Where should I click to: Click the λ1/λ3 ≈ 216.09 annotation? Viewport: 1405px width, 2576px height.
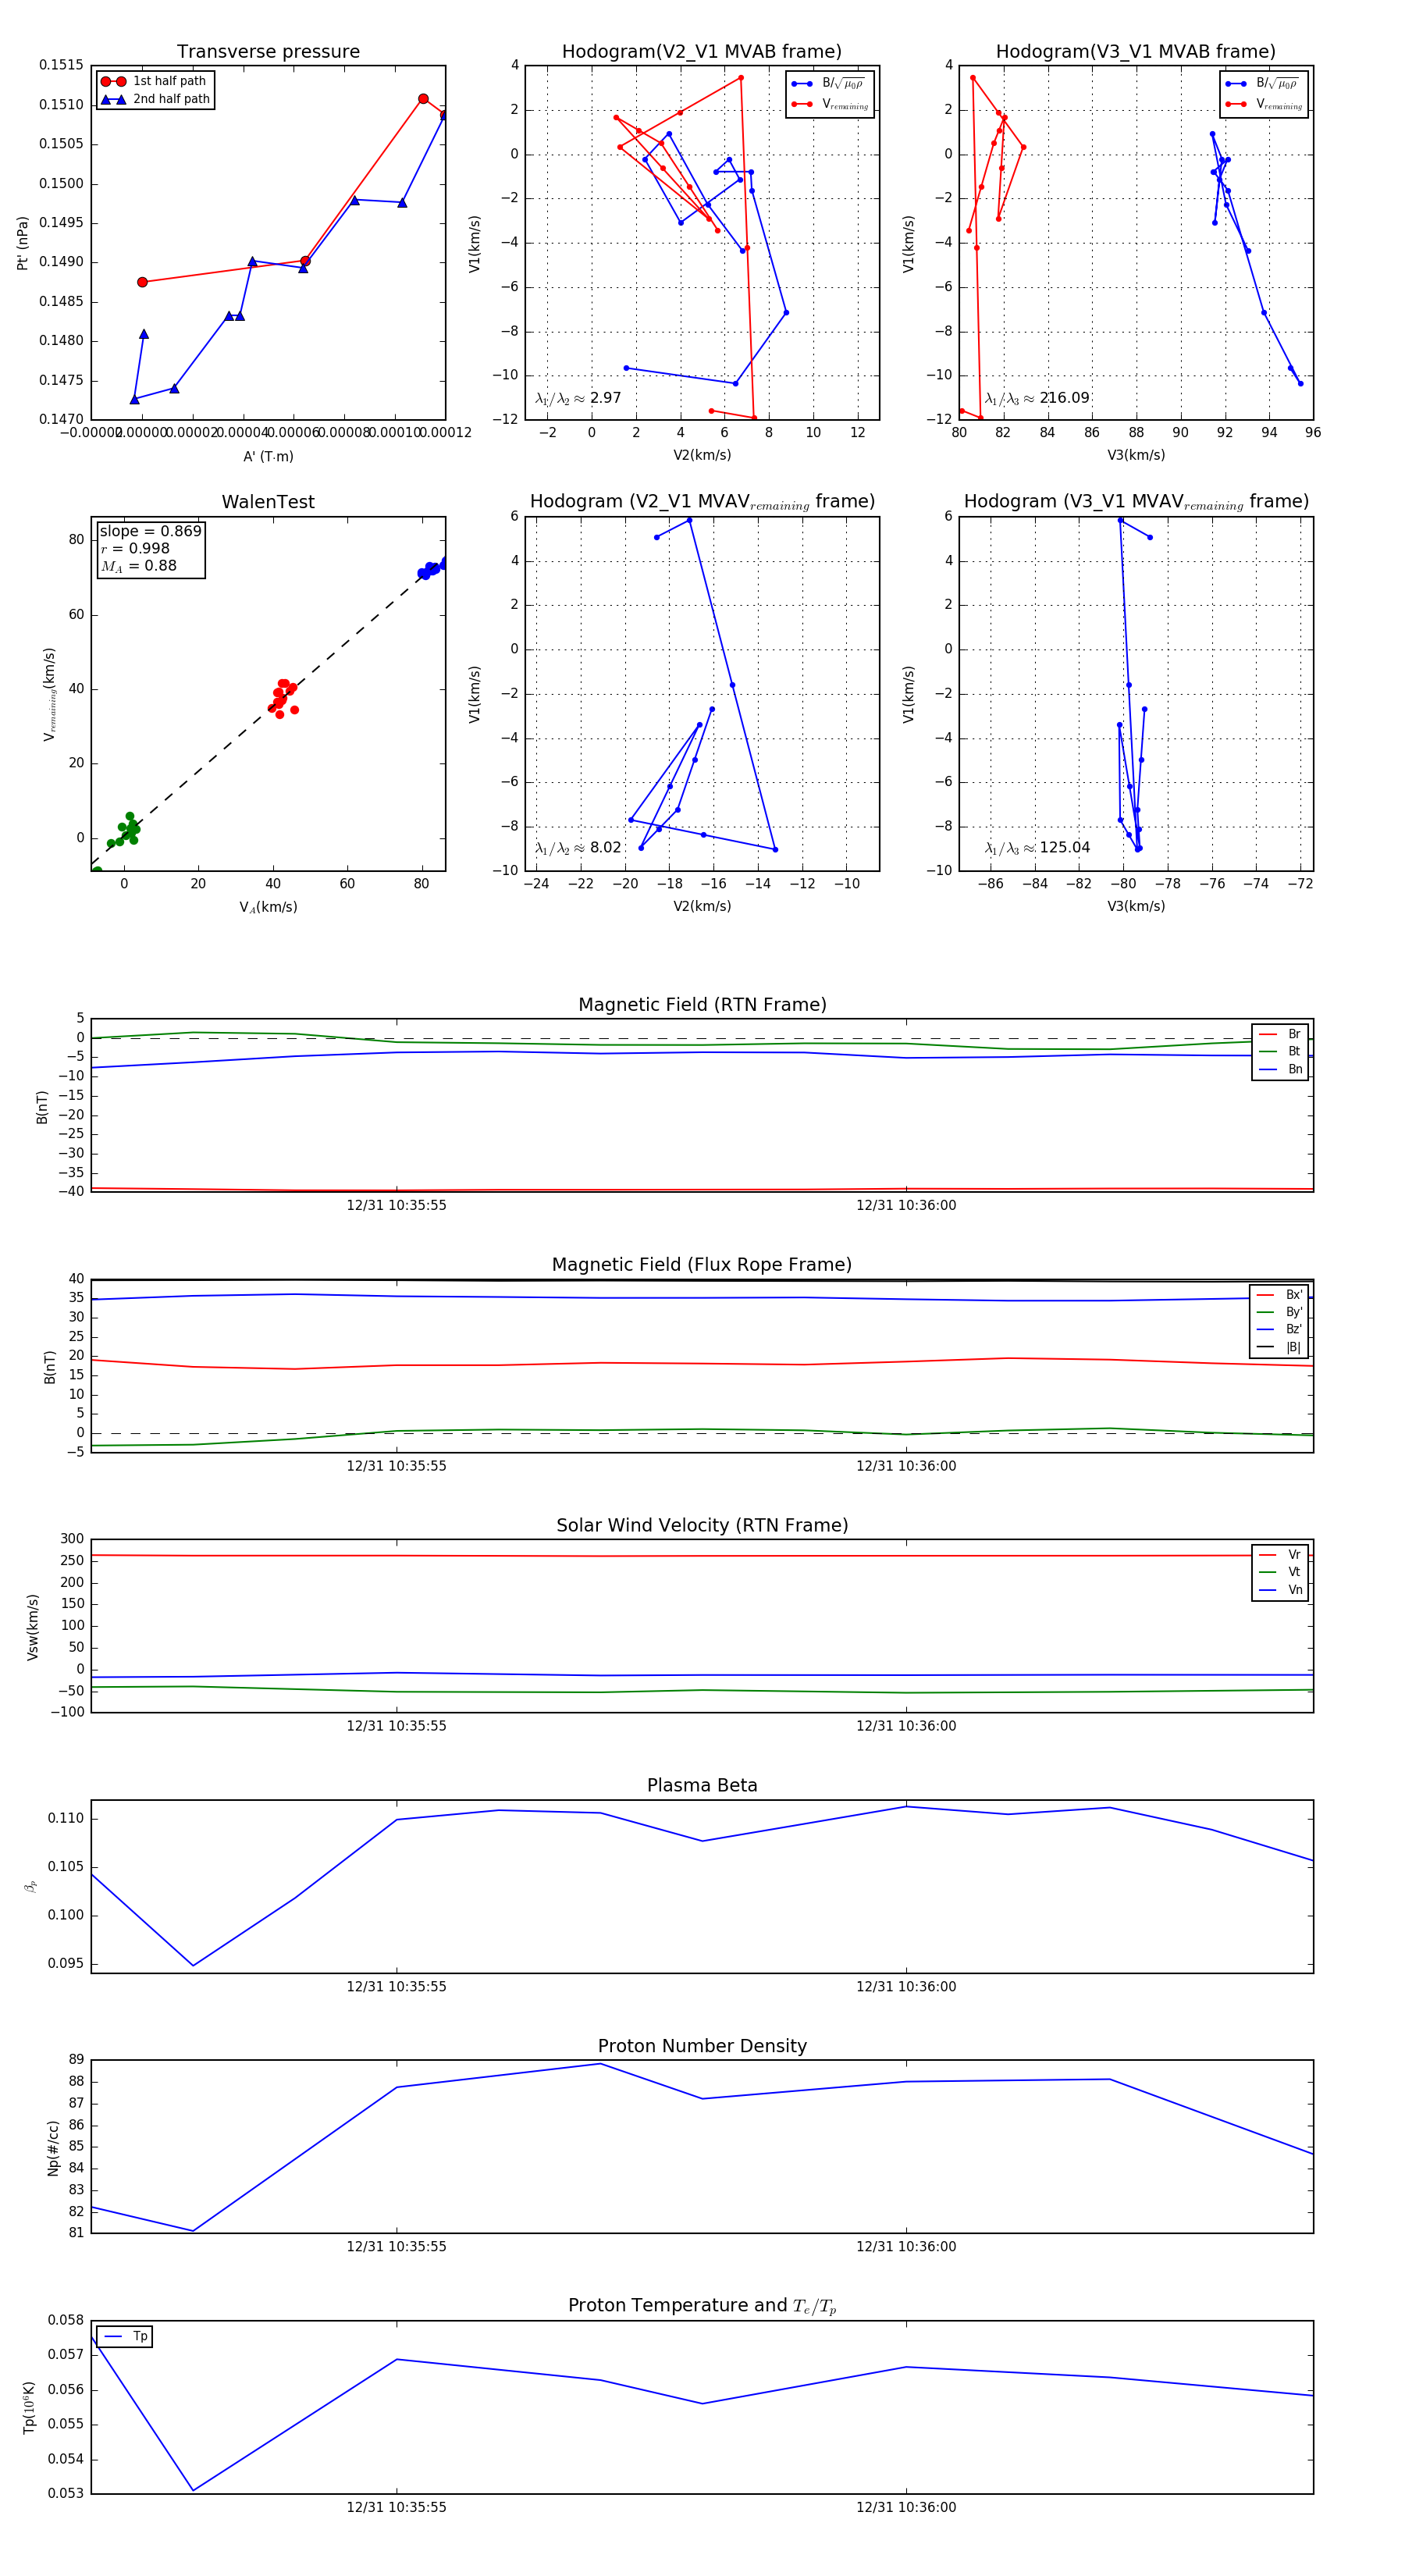tap(1037, 398)
